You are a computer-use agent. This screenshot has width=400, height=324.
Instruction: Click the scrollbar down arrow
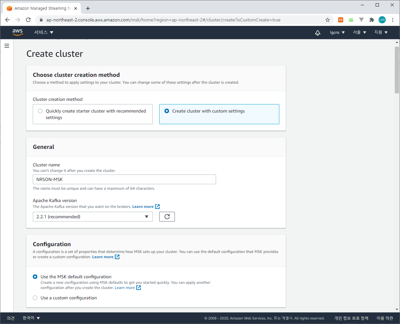pyautogui.click(x=397, y=310)
